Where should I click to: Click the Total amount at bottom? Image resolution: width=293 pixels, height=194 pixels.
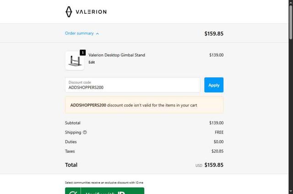click(x=214, y=165)
